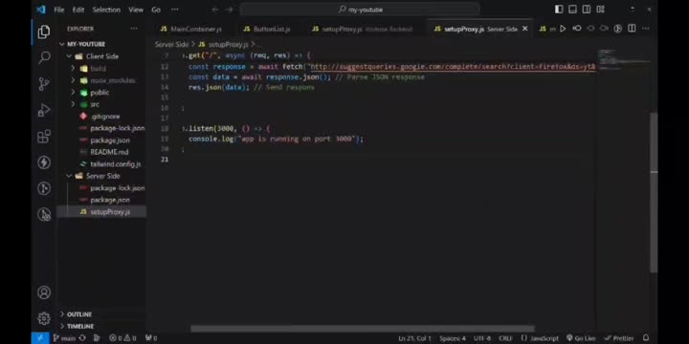The height and width of the screenshot is (344, 689).
Task: Open the Manage gear settings
Action: point(44,318)
